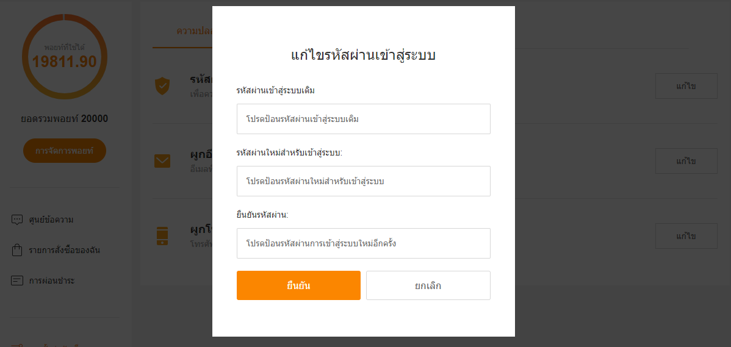Click the mobile phone icon
This screenshot has height=347, width=731.
click(x=162, y=236)
